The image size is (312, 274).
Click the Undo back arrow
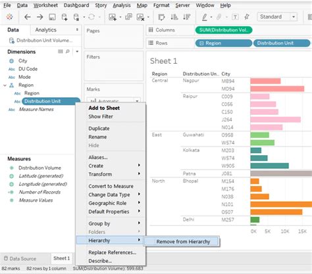coord(28,17)
